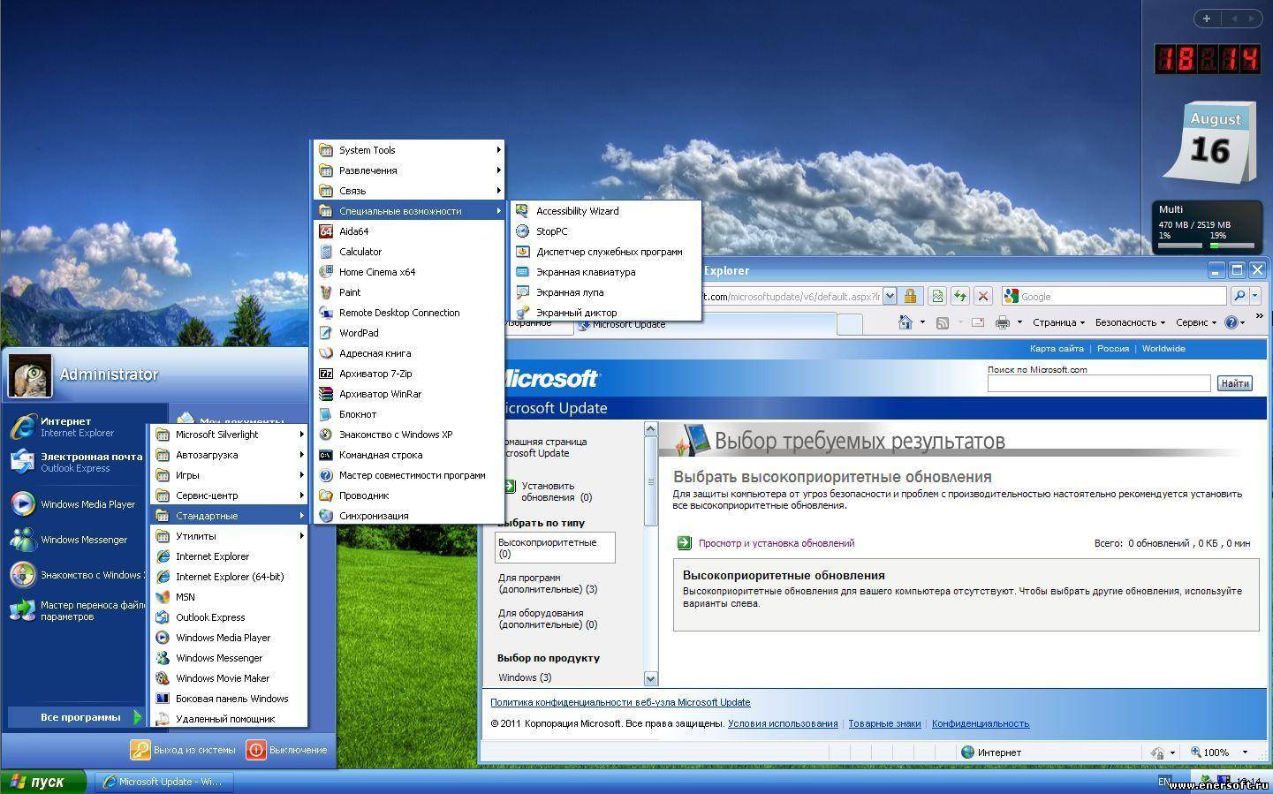Image resolution: width=1273 pixels, height=794 pixels.
Task: Open Все программы list
Action: (76, 717)
